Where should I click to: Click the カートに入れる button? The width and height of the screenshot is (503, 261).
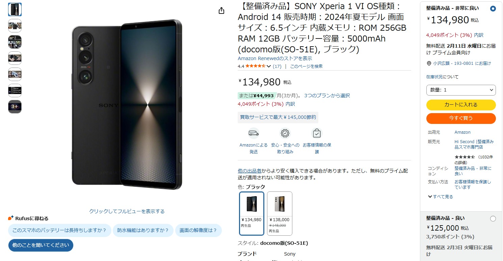(x=461, y=105)
